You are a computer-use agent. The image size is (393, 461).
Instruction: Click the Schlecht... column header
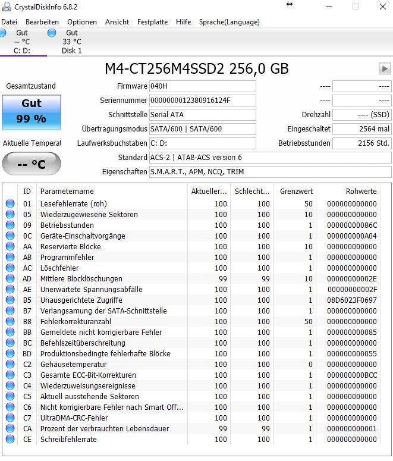(252, 192)
